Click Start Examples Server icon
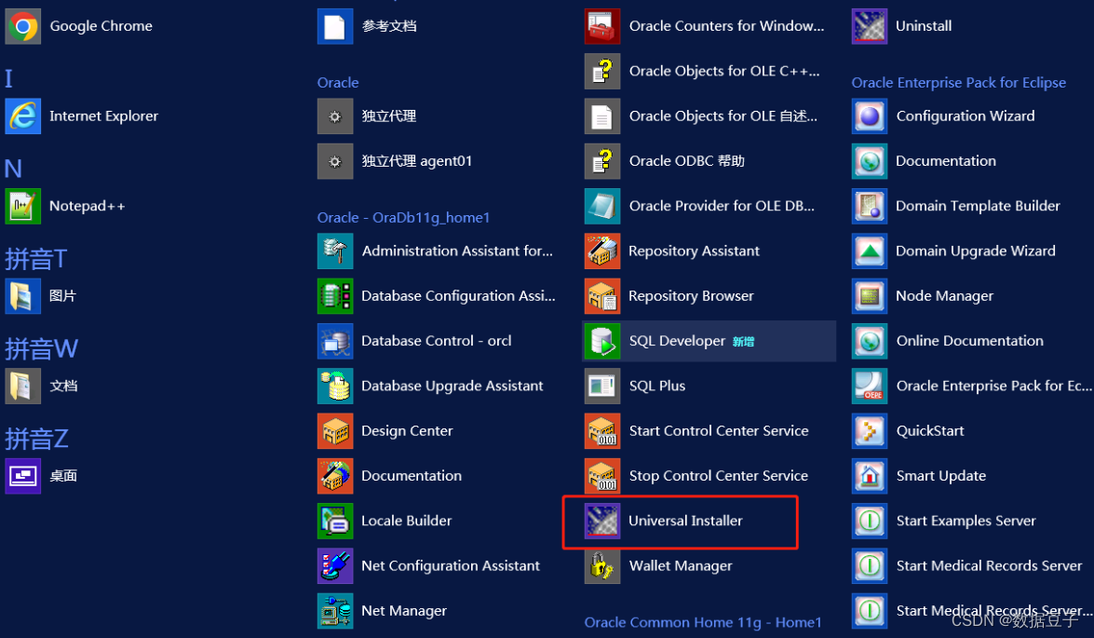Screen dimensions: 1094x638 (x=870, y=522)
